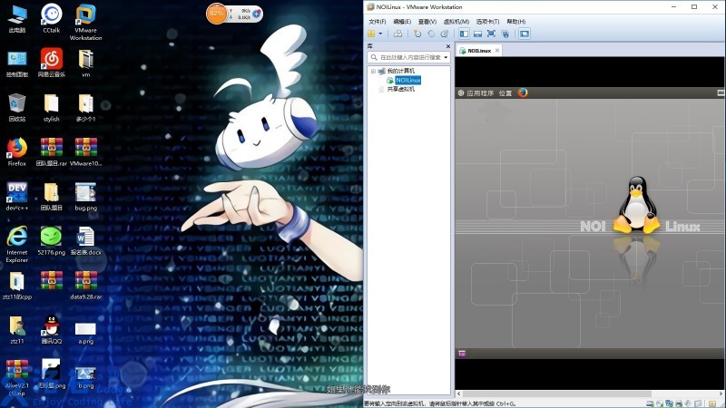Click the library search input field

pyautogui.click(x=409, y=57)
